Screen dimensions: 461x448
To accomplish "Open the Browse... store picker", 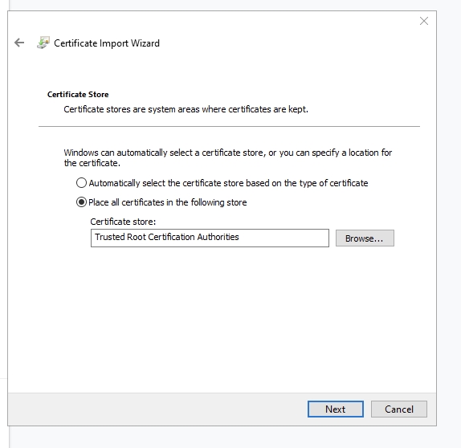I will pos(365,238).
